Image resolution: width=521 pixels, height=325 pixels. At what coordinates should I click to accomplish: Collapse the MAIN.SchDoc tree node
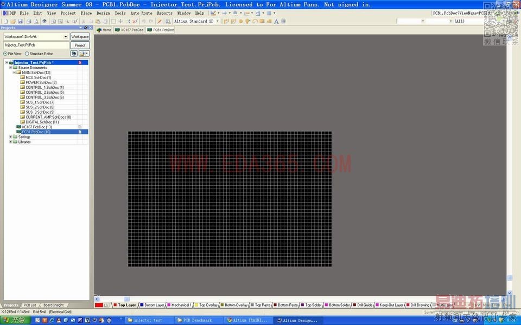tap(14, 73)
